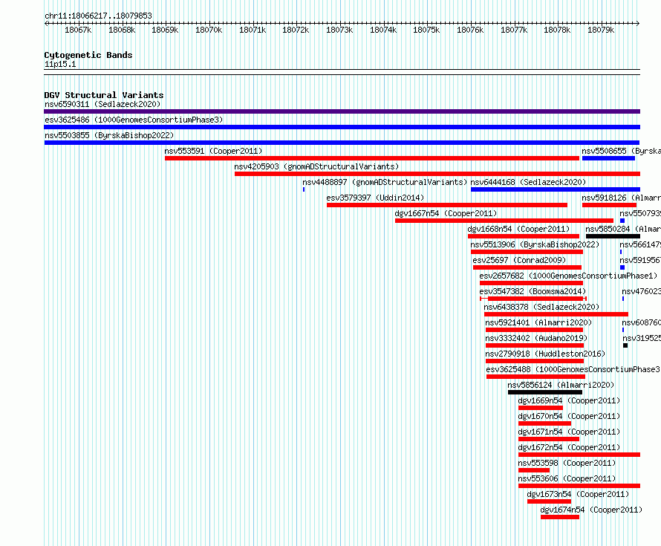Screen dimensions: 661x546
Task: Open variant esv25697 (Conrad2009)
Action: [519, 260]
